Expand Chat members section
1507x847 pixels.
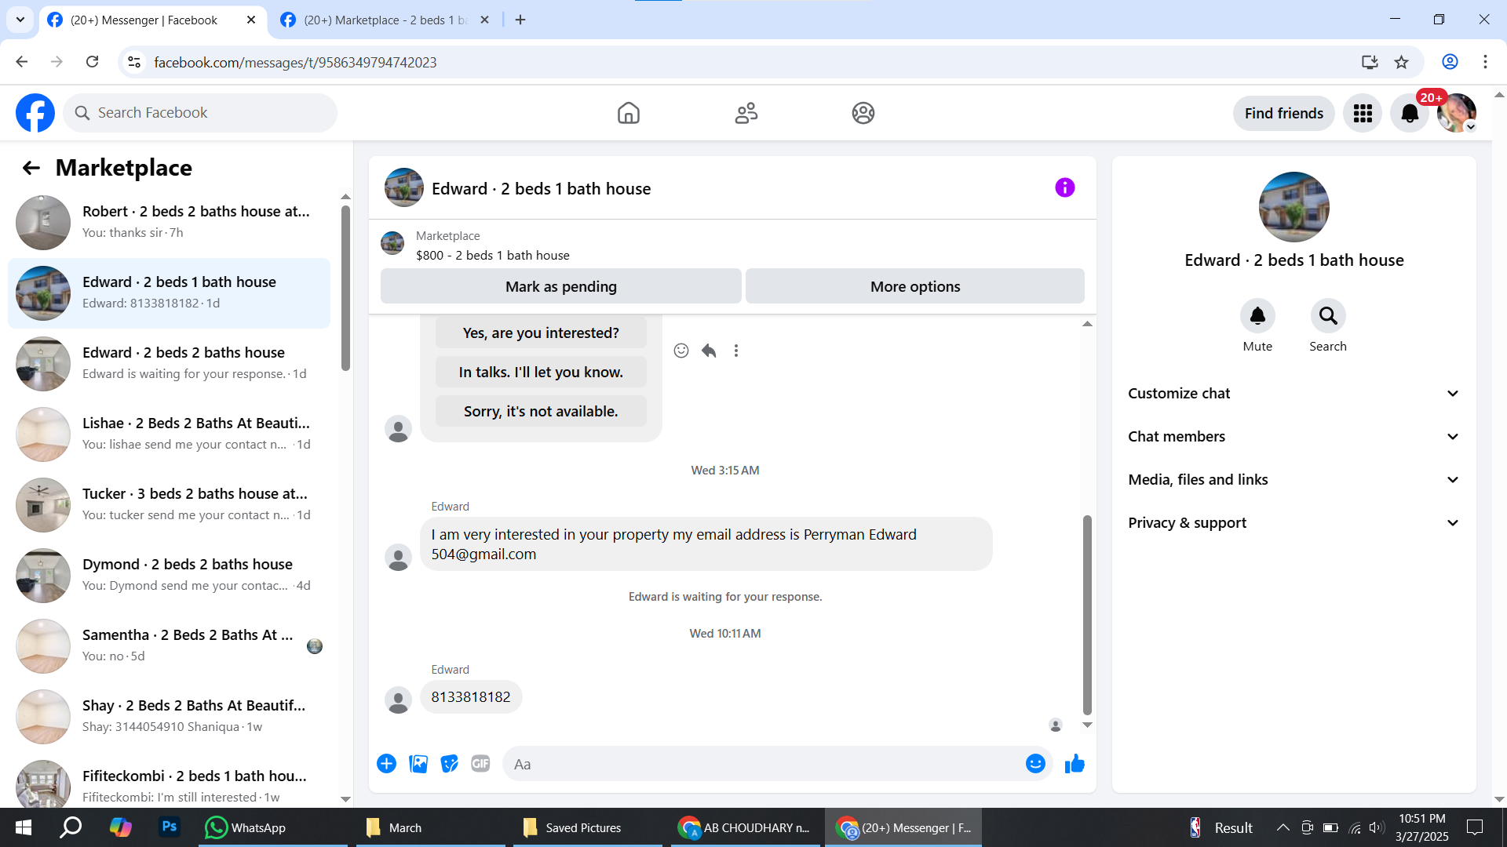click(x=1294, y=437)
